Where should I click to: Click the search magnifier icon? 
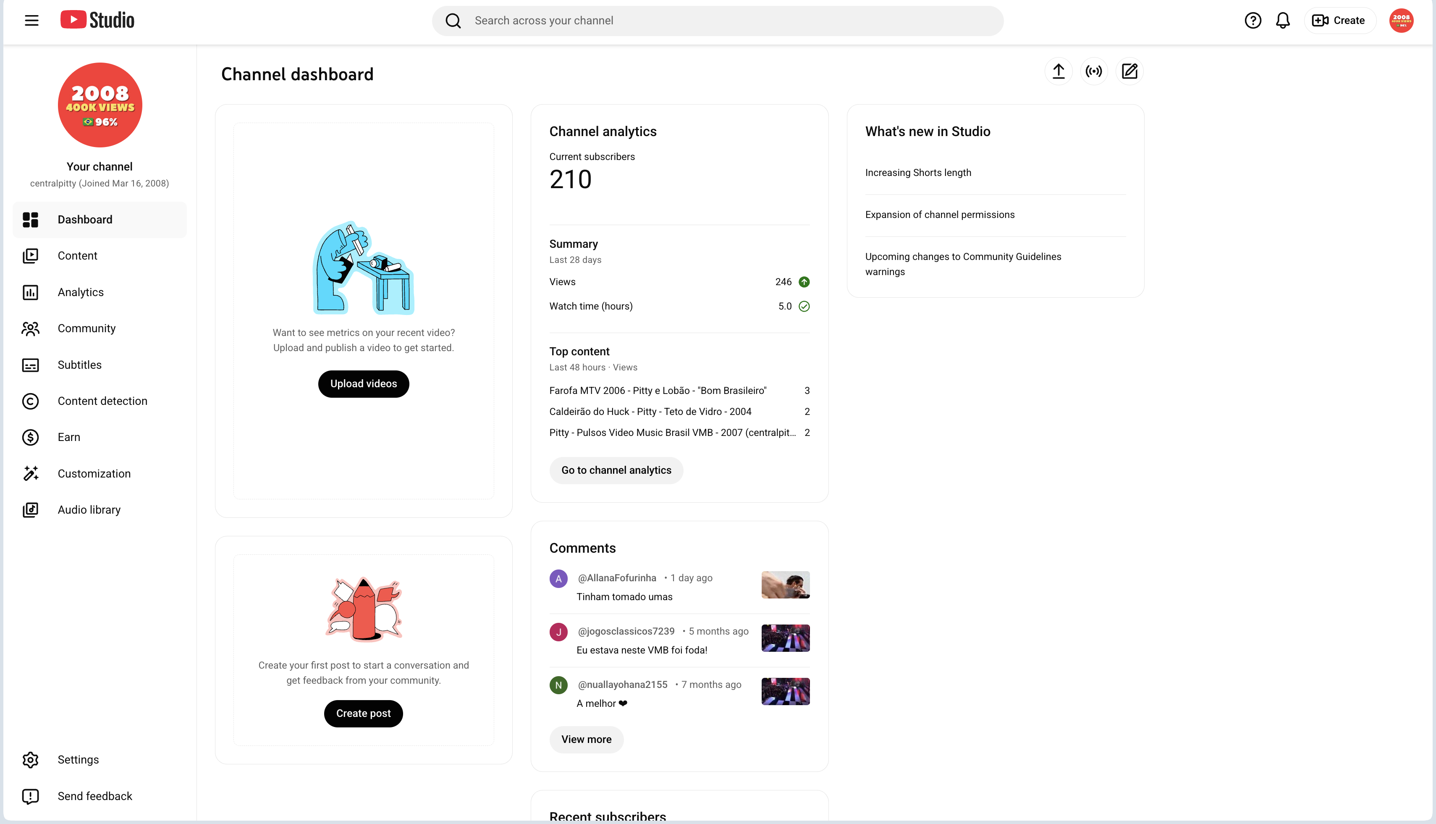click(453, 21)
